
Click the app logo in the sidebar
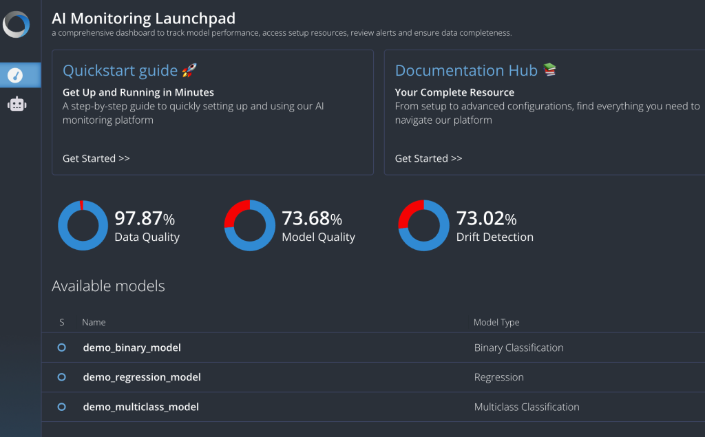(x=17, y=24)
